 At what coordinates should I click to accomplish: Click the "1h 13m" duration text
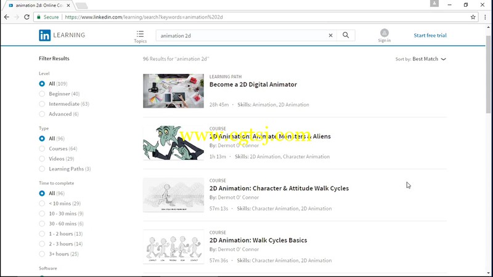(218, 156)
